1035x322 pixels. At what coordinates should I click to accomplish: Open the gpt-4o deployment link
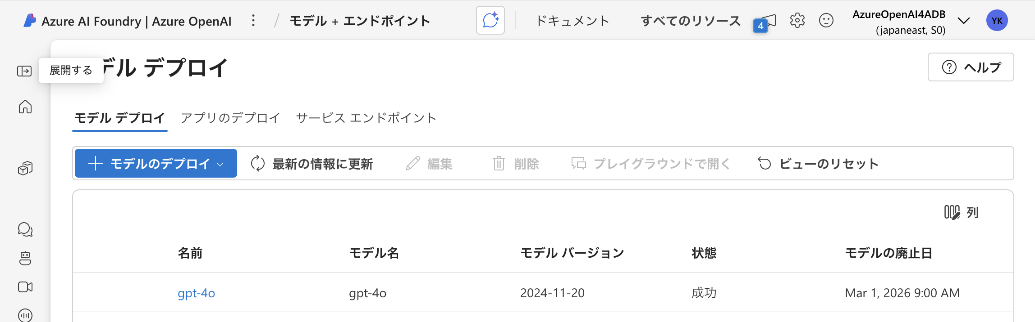click(x=196, y=293)
